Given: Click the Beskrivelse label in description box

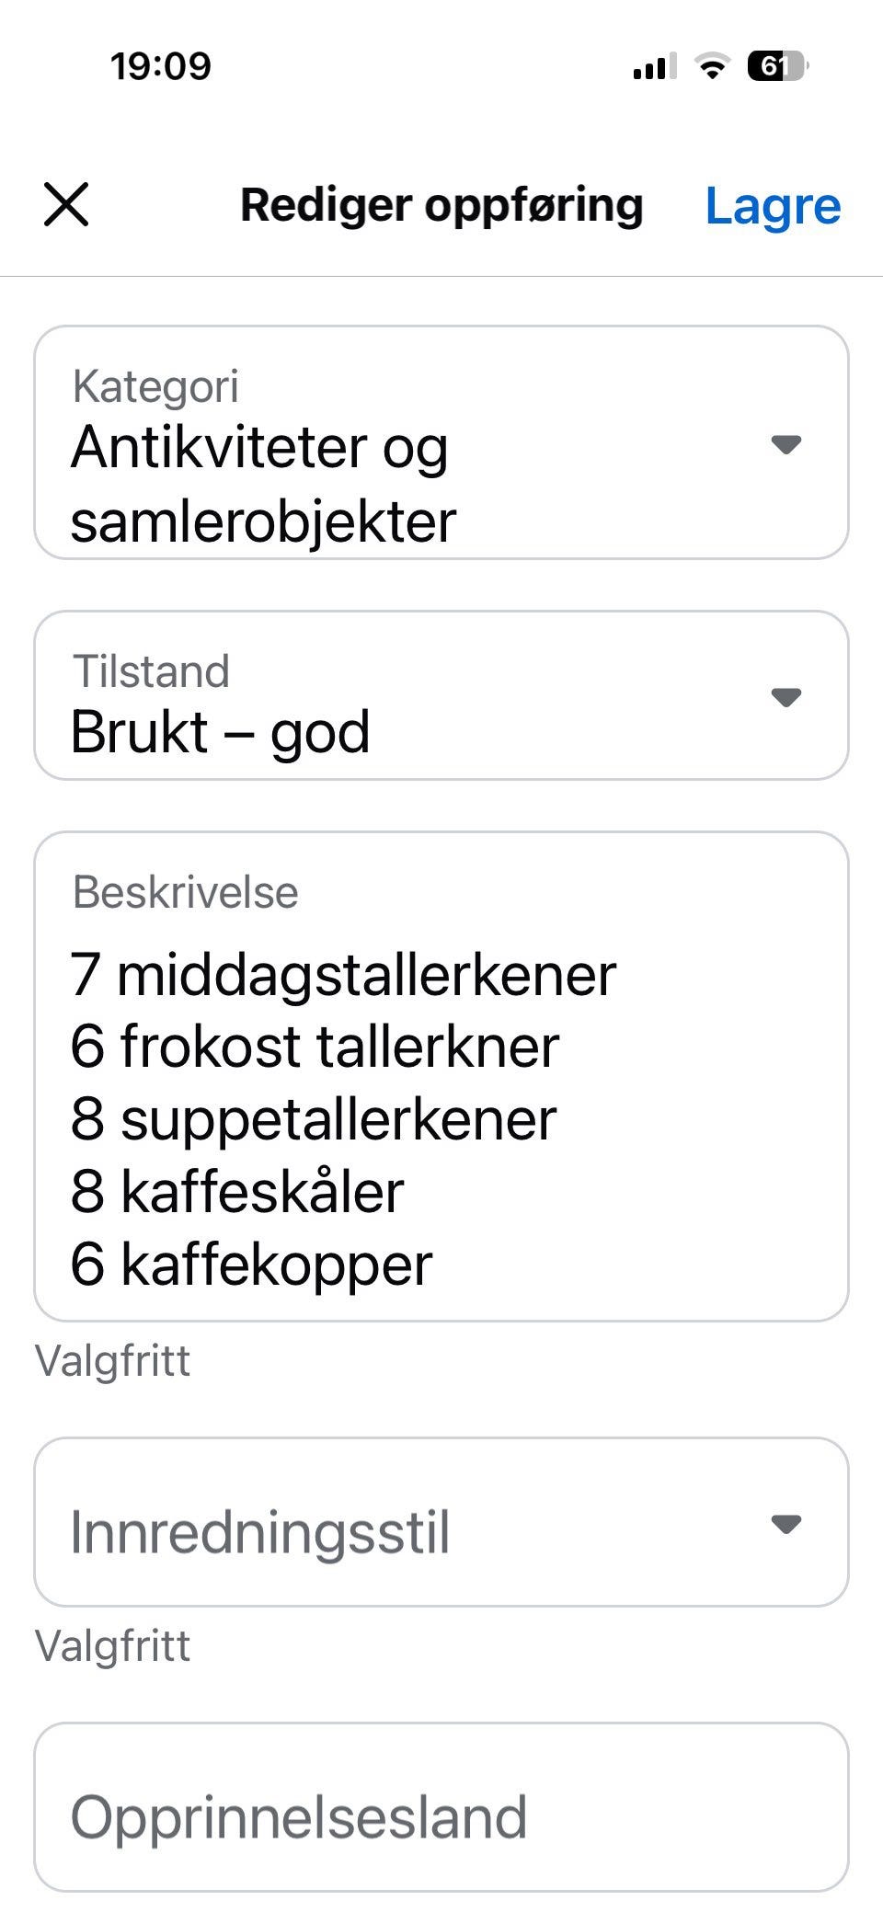Looking at the screenshot, I should coord(186,892).
